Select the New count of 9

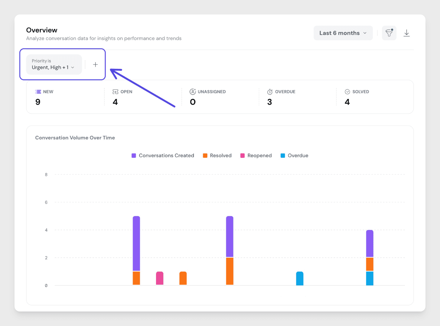38,102
